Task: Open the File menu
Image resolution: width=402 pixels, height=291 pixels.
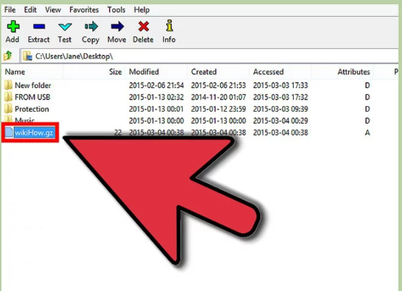Action: [11, 10]
